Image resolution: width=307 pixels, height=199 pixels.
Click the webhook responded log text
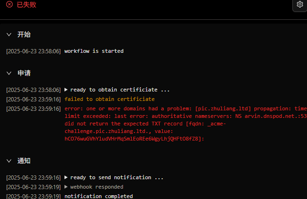(97, 187)
